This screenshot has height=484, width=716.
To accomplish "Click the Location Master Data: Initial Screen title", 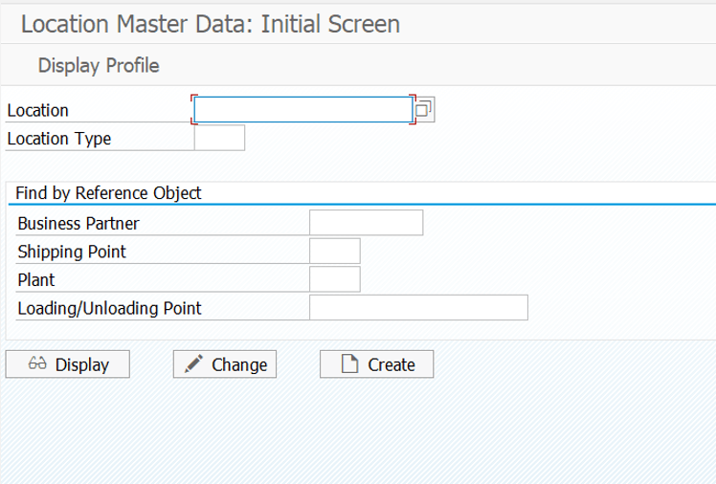I will [x=211, y=24].
